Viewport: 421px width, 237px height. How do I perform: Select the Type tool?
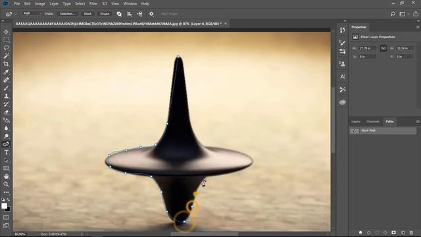point(6,152)
